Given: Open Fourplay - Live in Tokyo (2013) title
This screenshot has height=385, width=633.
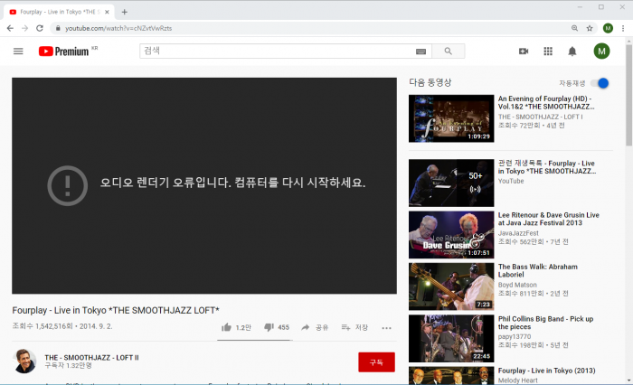Looking at the screenshot, I should 546,371.
